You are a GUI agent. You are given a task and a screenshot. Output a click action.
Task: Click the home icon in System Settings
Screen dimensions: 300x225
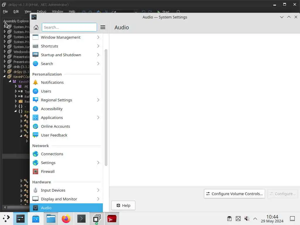pos(36,27)
